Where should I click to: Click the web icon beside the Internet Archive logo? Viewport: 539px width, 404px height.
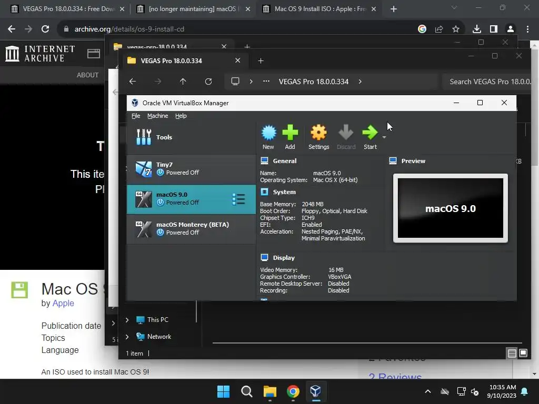[94, 54]
